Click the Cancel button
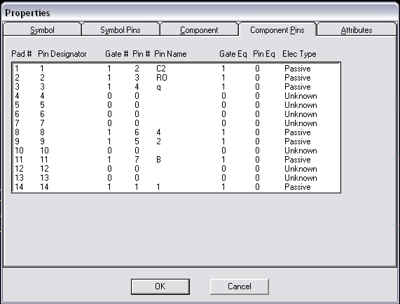This screenshot has height=304, width=400. click(240, 286)
